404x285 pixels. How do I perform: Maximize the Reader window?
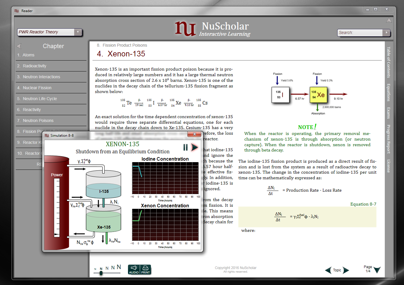pyautogui.click(x=376, y=9)
